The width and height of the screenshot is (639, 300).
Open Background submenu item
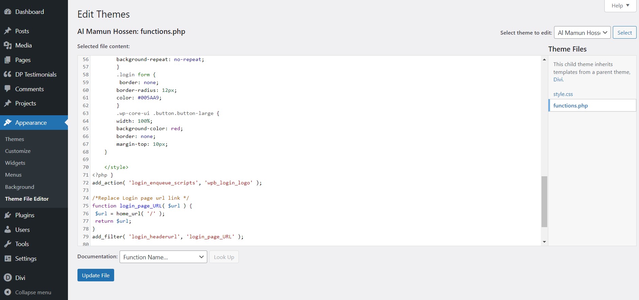(20, 187)
